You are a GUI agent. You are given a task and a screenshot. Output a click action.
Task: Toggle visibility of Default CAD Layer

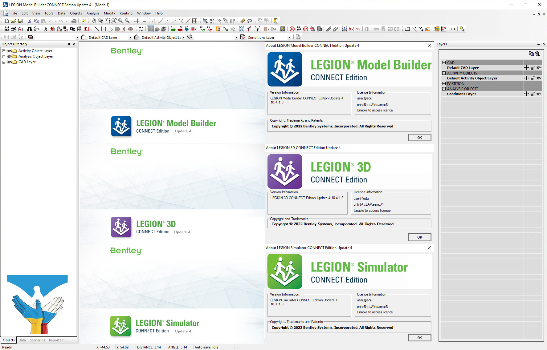(x=539, y=68)
